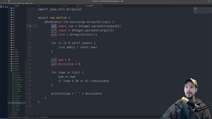Click the 'count' variable on line 6
The height and width of the screenshot is (119, 212).
tap(62, 30)
